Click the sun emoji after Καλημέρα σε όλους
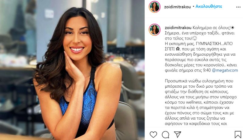Image resolution: width=243 pixels, height=140 pixels. 232,28
